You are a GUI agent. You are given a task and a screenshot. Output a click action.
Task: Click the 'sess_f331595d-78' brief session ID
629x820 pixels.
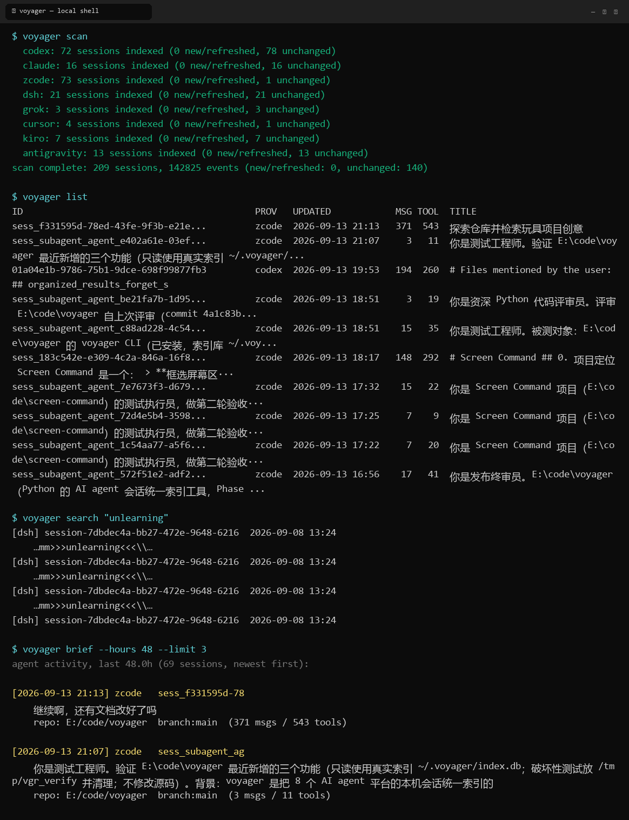point(201,693)
